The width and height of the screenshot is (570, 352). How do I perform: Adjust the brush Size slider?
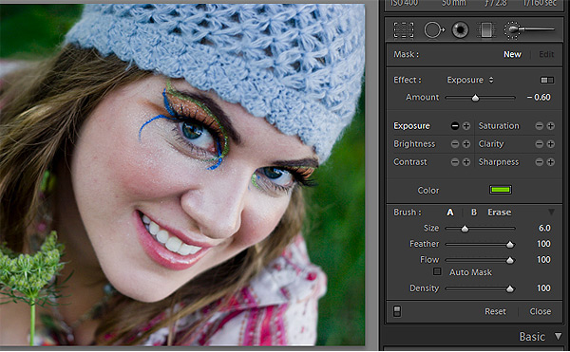click(465, 229)
